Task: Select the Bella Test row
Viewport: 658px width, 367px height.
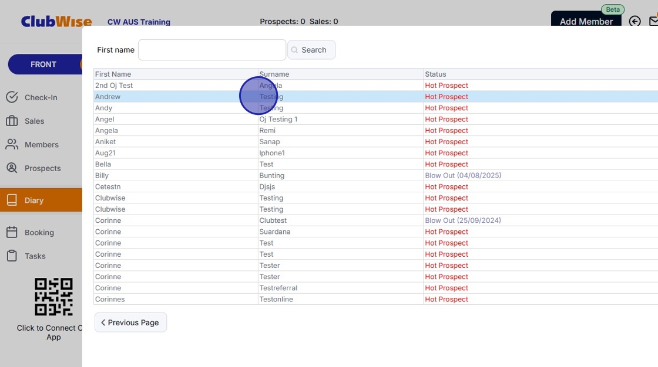Action: [375, 165]
